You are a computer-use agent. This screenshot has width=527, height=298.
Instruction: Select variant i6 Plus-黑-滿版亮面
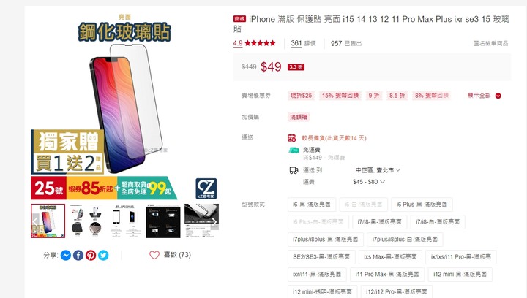point(422,205)
